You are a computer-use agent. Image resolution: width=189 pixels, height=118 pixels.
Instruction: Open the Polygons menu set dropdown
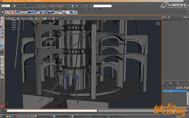pos(6,6)
